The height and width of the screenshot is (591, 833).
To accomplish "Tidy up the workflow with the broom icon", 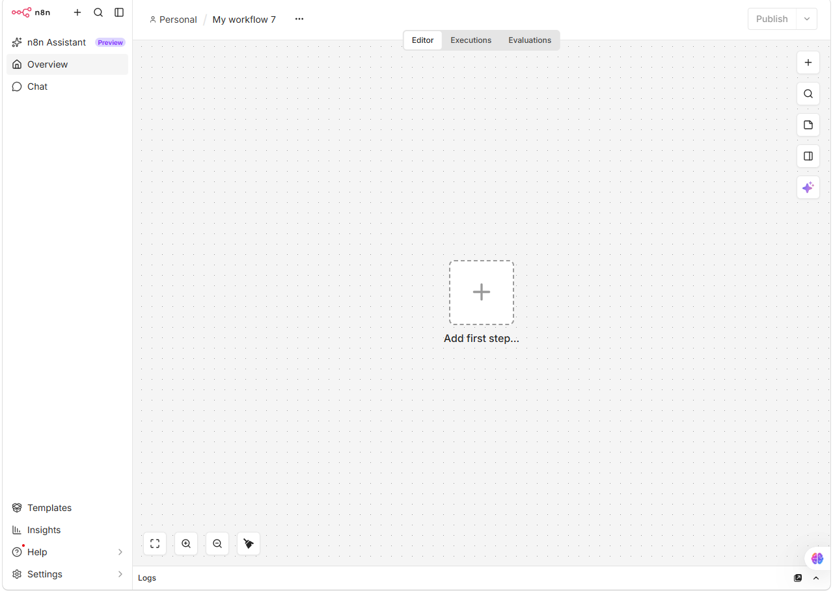I will pos(249,544).
